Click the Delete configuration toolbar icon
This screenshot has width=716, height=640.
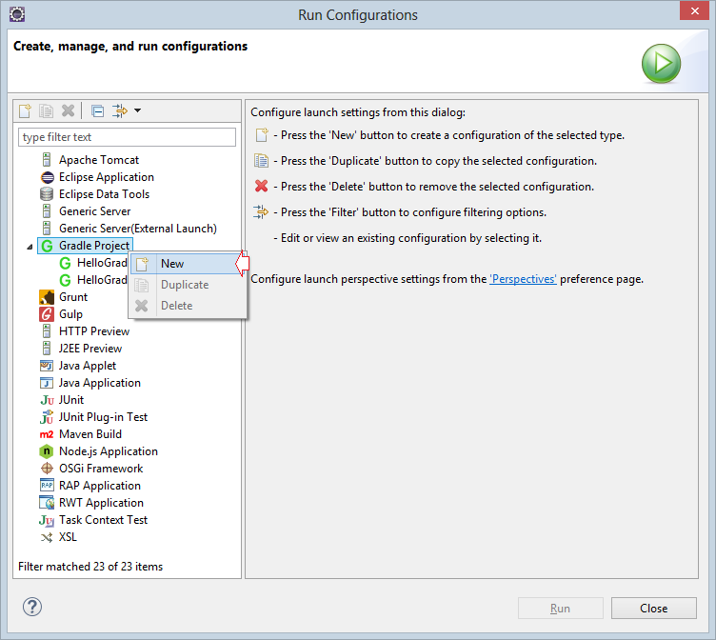point(68,111)
